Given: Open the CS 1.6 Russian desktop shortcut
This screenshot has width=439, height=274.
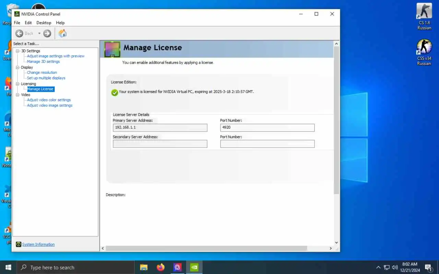Looking at the screenshot, I should click(424, 16).
